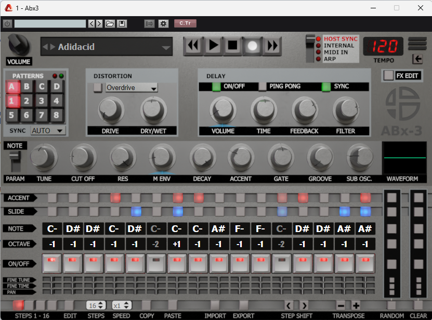Click the fast forward transport button
Viewport: 432px width, 320px height.
point(272,45)
